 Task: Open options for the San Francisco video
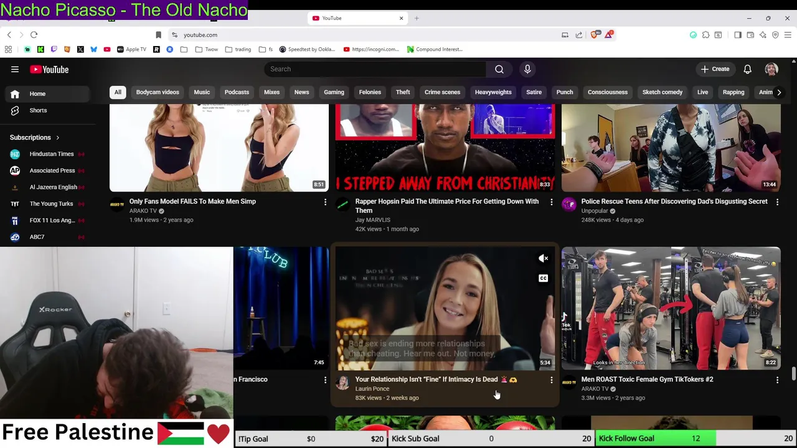tap(325, 380)
